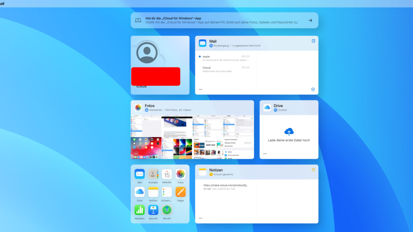Open Drive widget three-dots options menu
The width and height of the screenshot is (413, 232).
point(265,154)
